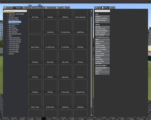Click the search magnifier in weapons filter
This screenshot has height=120, width=151.
(26, 11)
